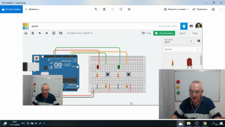Click the Tinkercad logo
The width and height of the screenshot is (225, 127).
[x=26, y=26]
